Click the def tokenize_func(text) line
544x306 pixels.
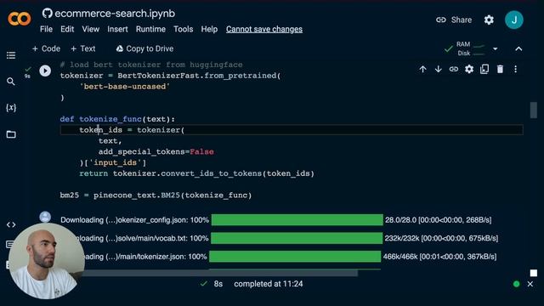(117, 119)
